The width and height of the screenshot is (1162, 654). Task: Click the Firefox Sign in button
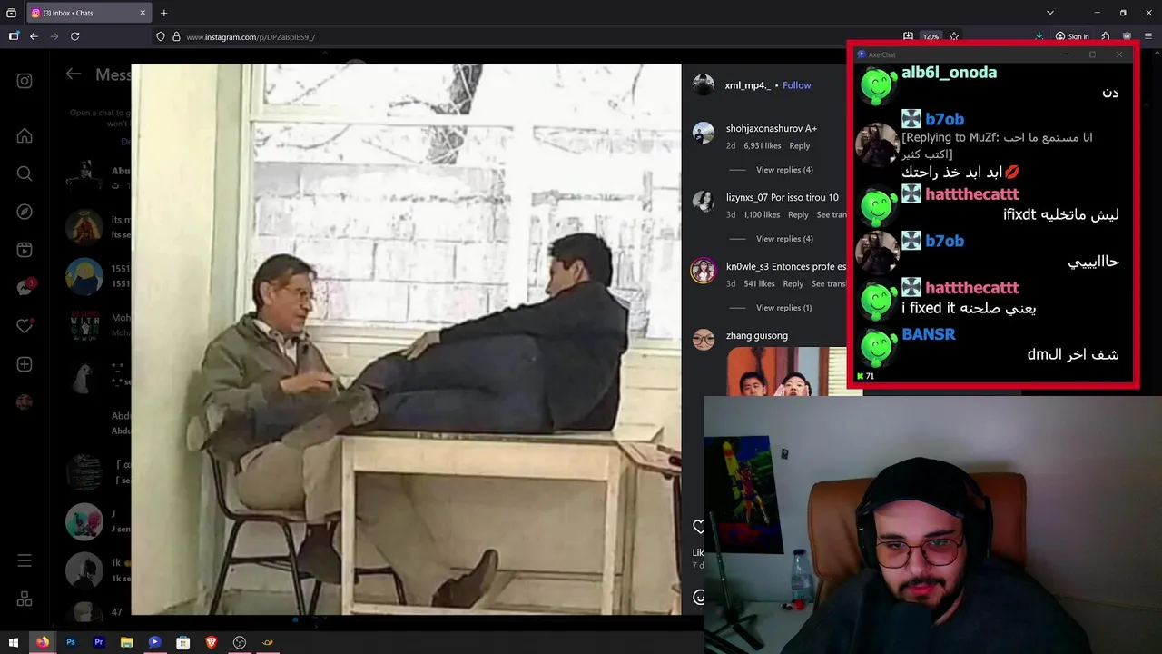click(x=1072, y=36)
